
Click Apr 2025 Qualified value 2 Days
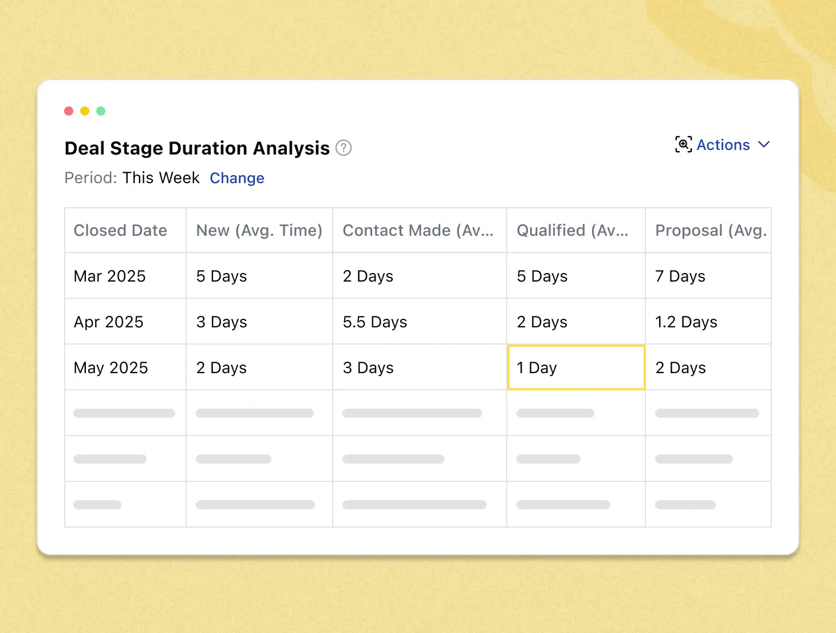[x=576, y=322]
